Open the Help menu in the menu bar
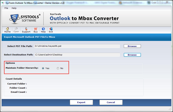The image size is (173, 112). (x=14, y=8)
